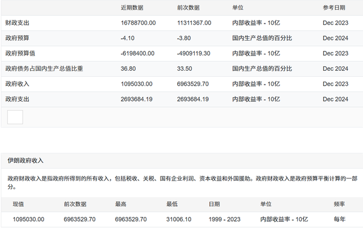Click the 政府财政收入 description paragraph

pos(183,182)
